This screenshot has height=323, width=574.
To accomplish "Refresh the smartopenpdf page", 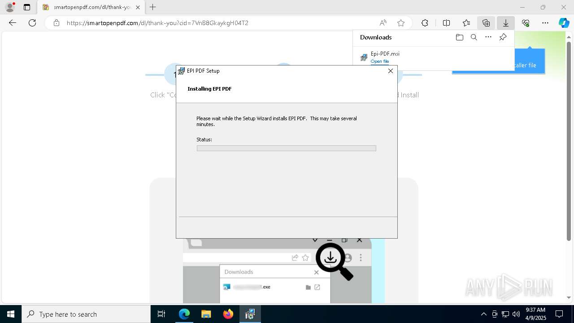I will [32, 23].
